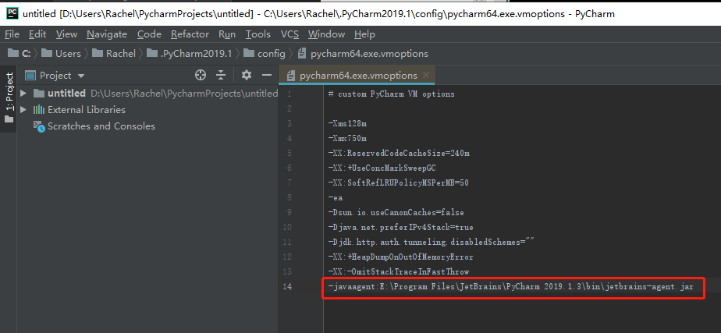Click the SoftRefLRUPolicyMSPerMB=50 line
Screen dimensions: 721x333
(398, 182)
